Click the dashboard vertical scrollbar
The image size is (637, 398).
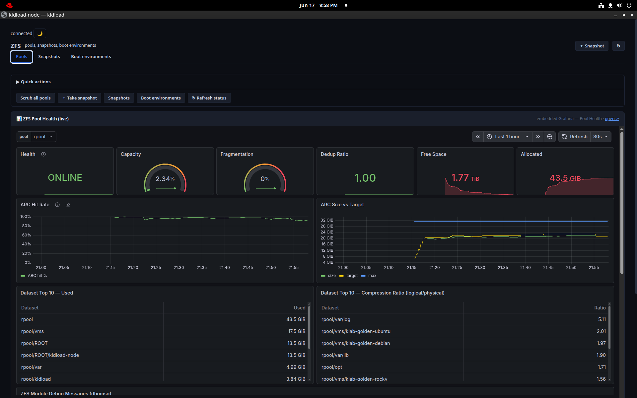tap(622, 203)
